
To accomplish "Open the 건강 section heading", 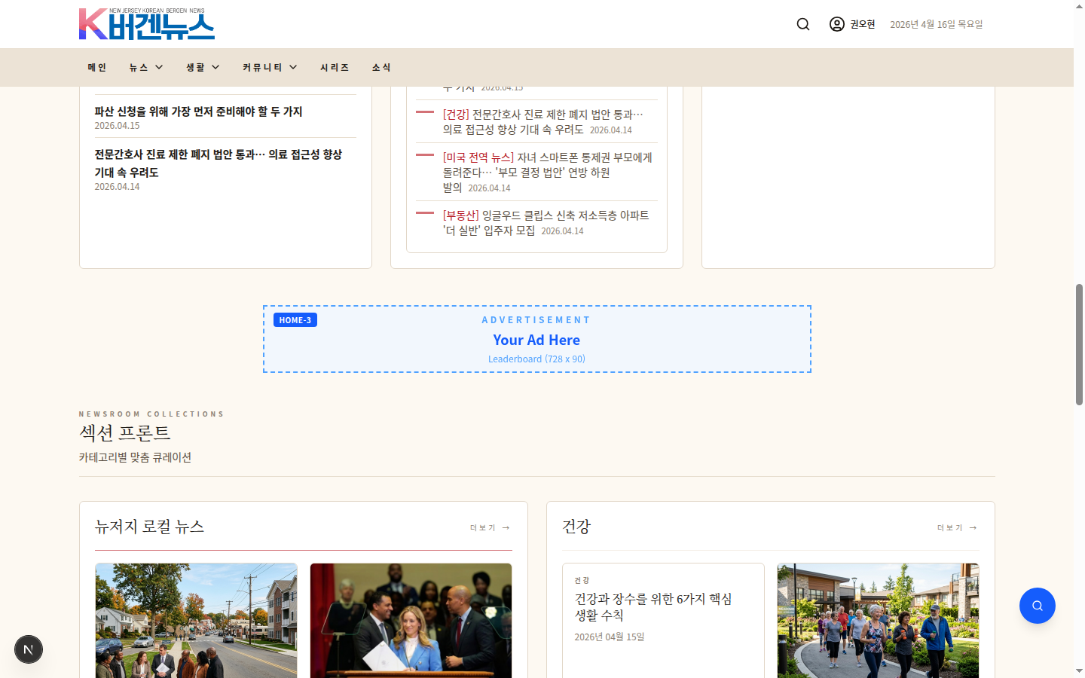I will [576, 527].
